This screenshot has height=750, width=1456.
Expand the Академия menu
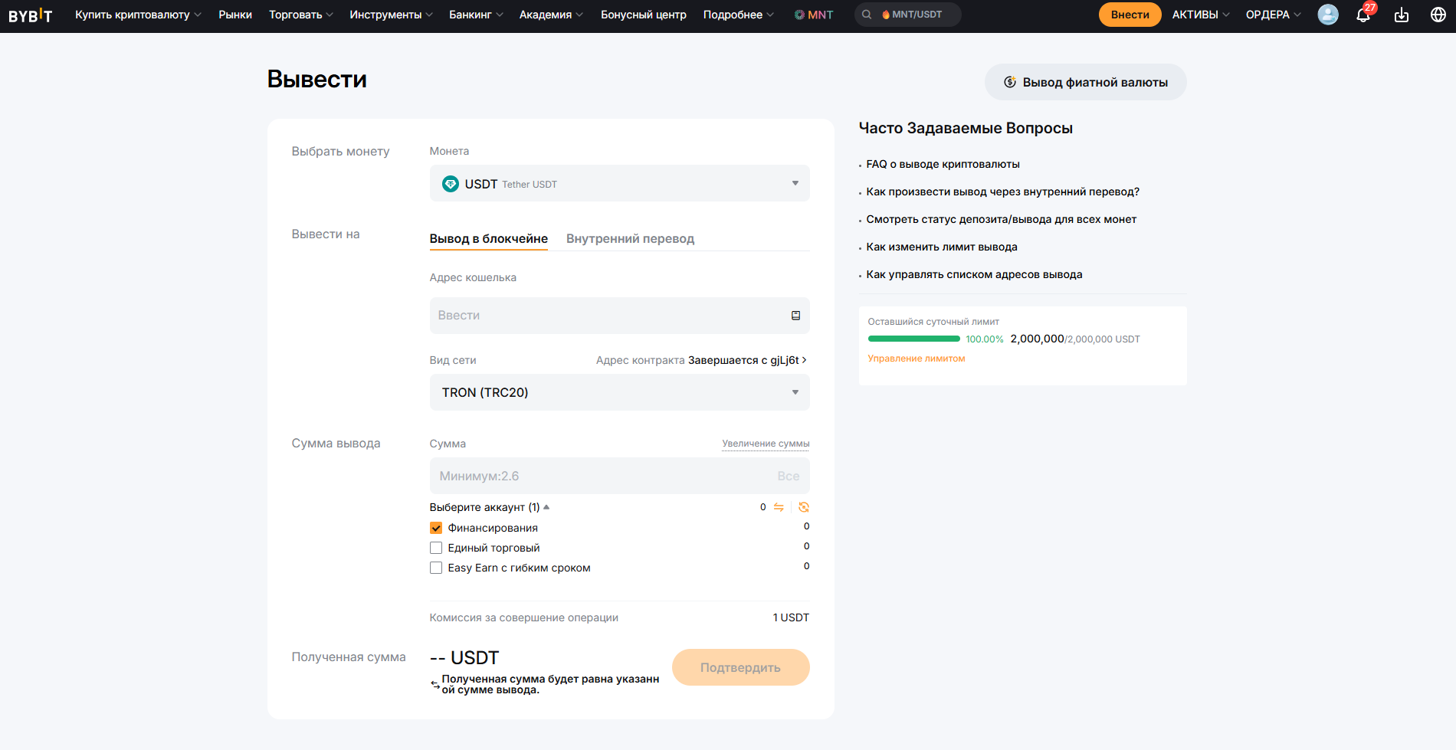tap(551, 15)
